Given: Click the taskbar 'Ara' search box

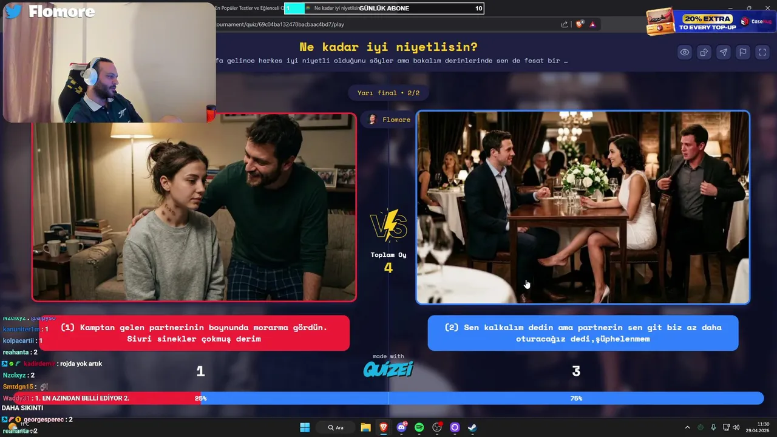Looking at the screenshot, I should [337, 427].
